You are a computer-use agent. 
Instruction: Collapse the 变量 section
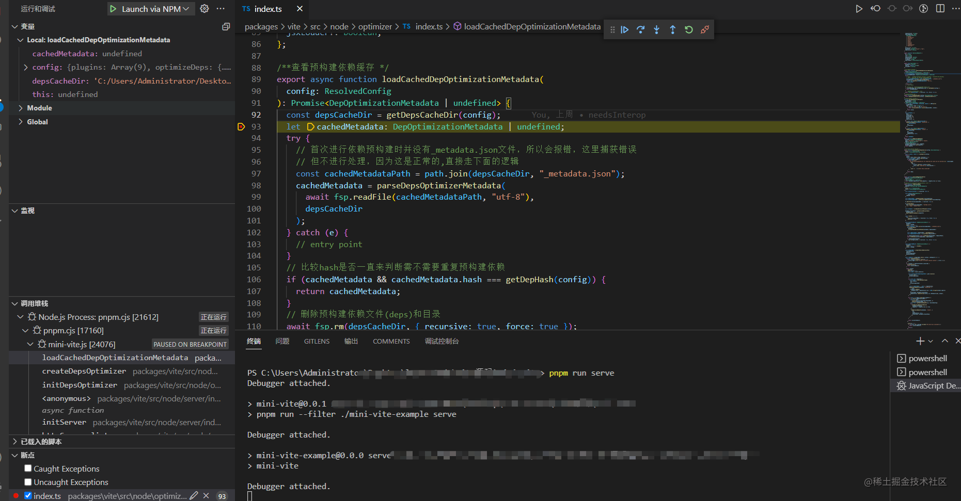tap(14, 26)
